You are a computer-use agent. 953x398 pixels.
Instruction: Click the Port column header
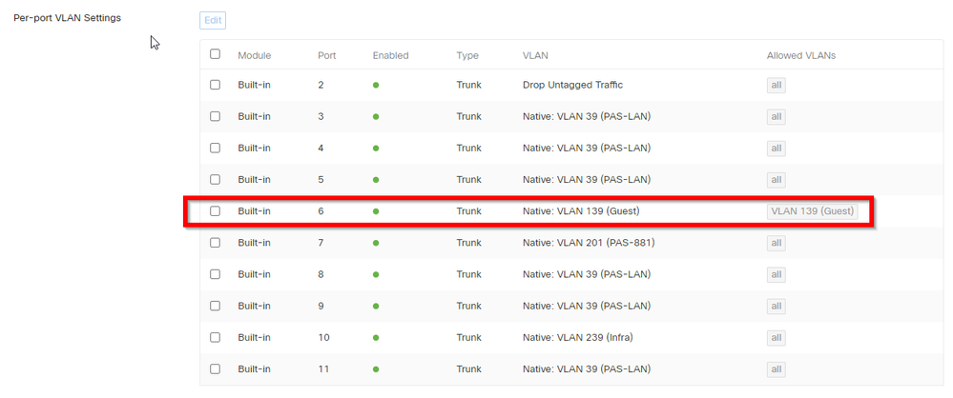(x=326, y=55)
